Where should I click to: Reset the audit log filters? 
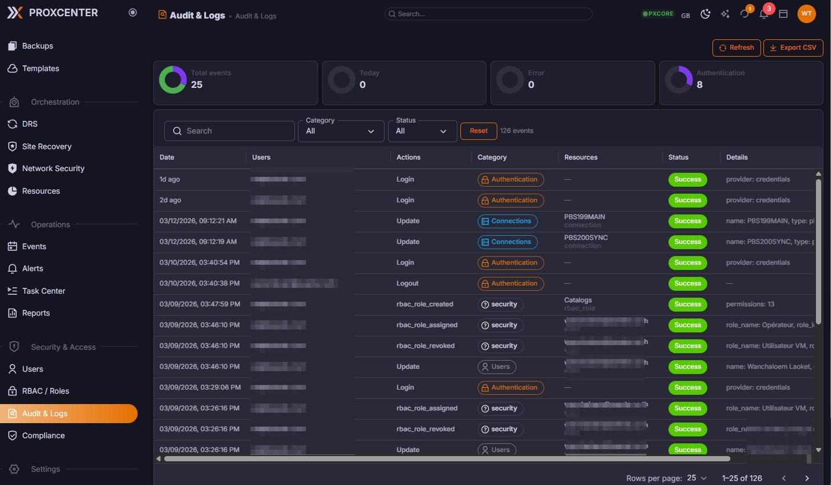tap(478, 131)
